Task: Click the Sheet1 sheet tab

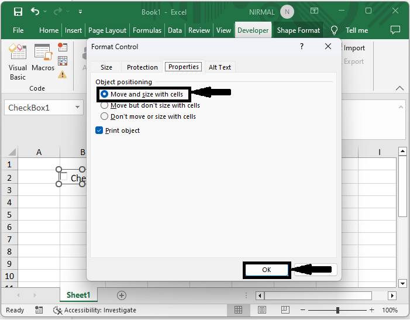Action: tap(78, 295)
